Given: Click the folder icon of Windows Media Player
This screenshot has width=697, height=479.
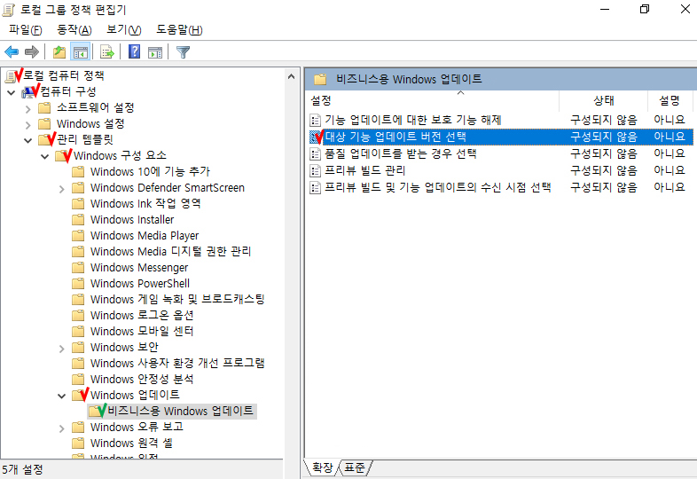Looking at the screenshot, I should tap(78, 236).
